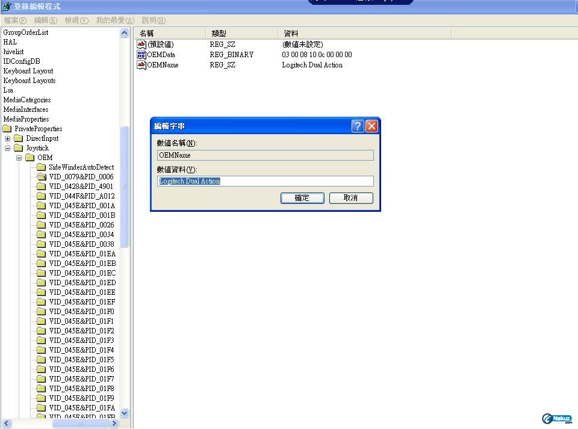The image size is (578, 429).
Task: Click the Joystick folder icon
Action: point(19,147)
